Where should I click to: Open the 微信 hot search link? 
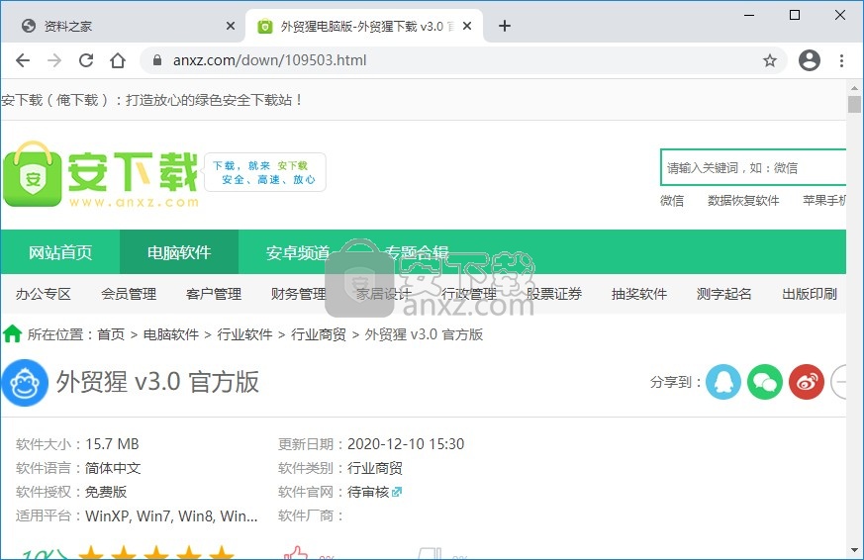(672, 201)
